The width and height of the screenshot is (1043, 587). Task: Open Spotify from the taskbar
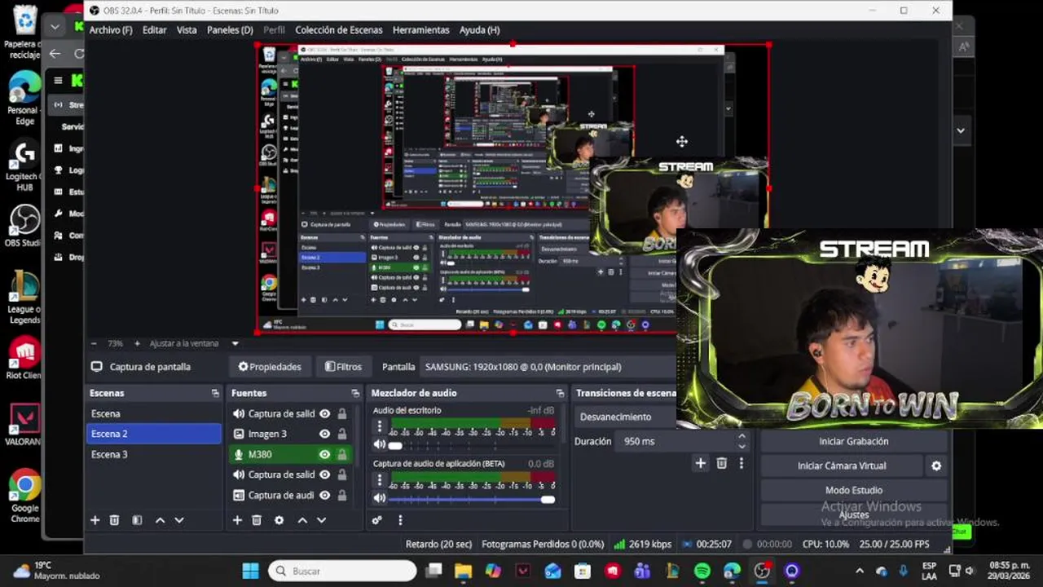pyautogui.click(x=702, y=571)
